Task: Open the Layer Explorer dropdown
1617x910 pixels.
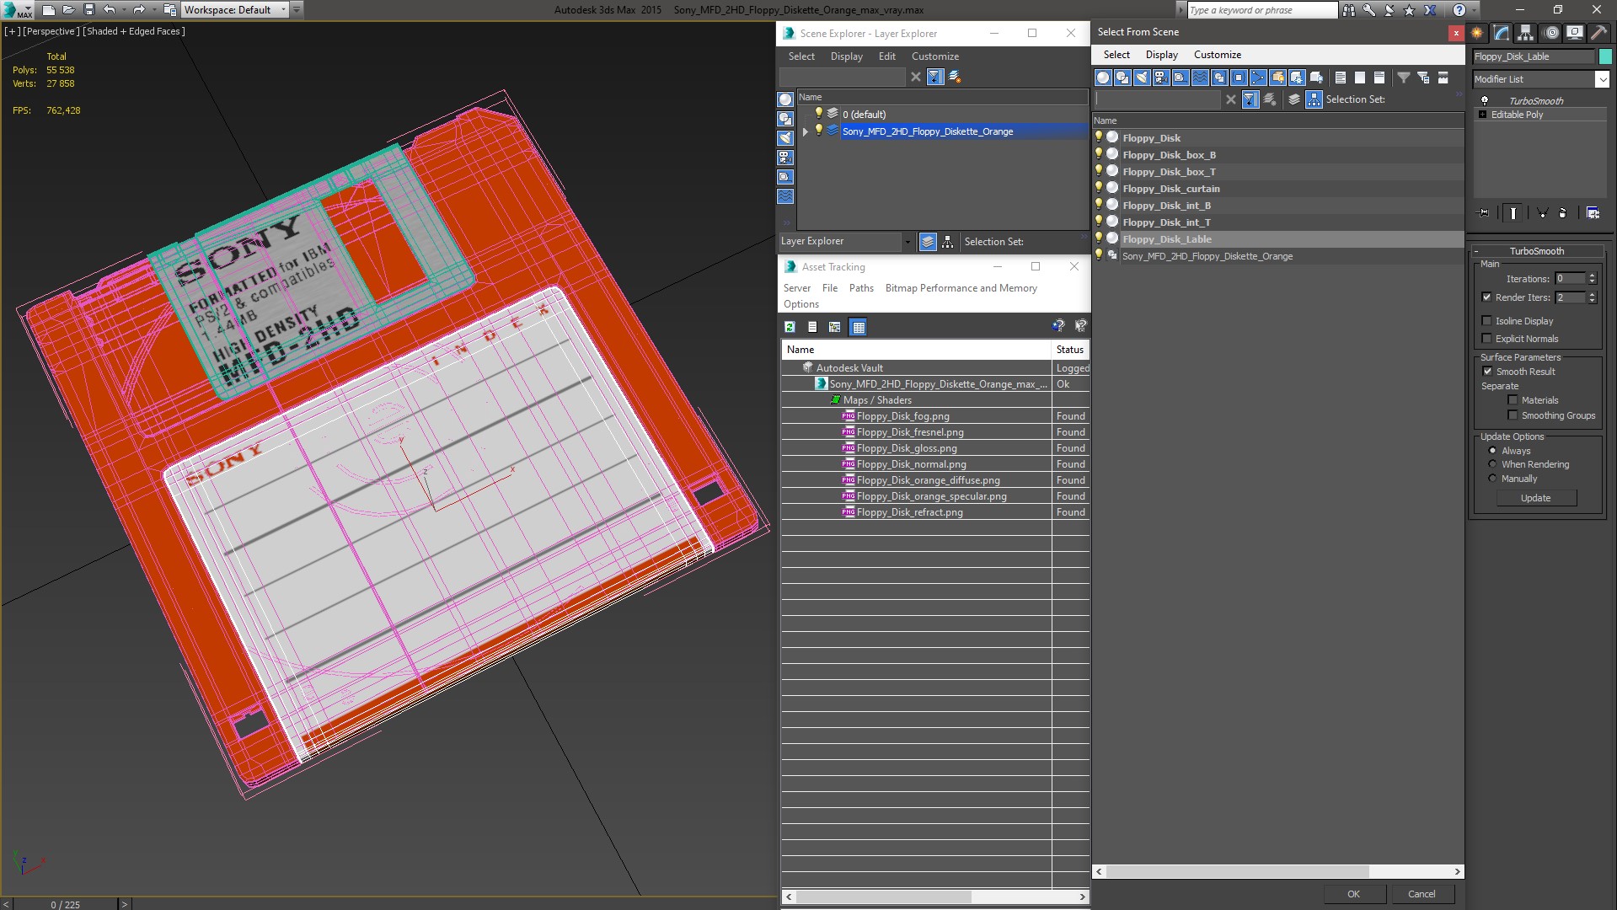Action: (907, 242)
